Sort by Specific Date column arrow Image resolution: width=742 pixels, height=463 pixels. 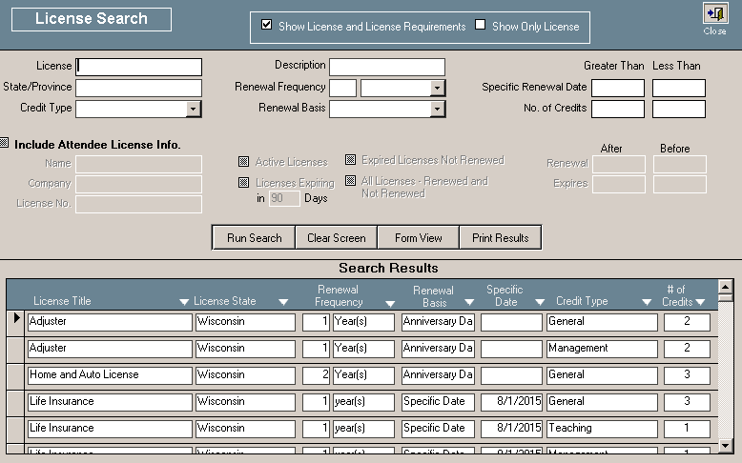(540, 302)
